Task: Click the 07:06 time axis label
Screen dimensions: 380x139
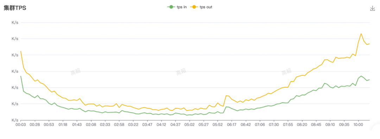Action: 260,125
